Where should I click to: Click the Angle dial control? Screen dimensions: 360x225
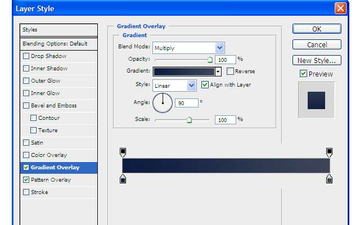click(x=163, y=102)
